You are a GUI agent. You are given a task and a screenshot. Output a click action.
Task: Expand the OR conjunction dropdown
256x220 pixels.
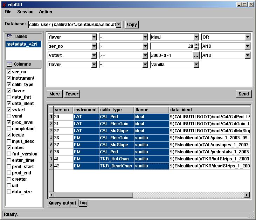coord(248,37)
